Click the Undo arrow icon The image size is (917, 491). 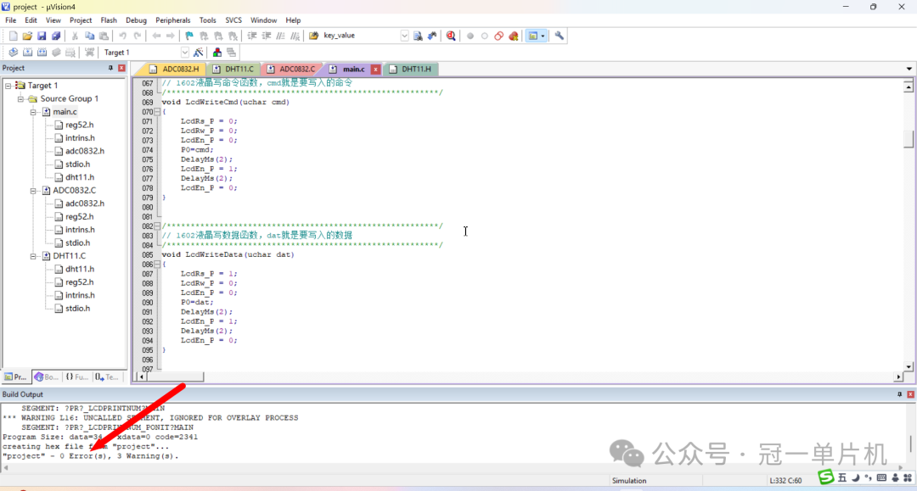(123, 36)
